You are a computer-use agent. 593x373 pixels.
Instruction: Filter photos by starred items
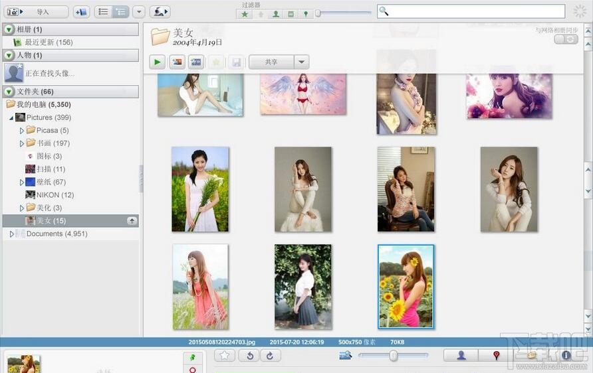point(245,13)
